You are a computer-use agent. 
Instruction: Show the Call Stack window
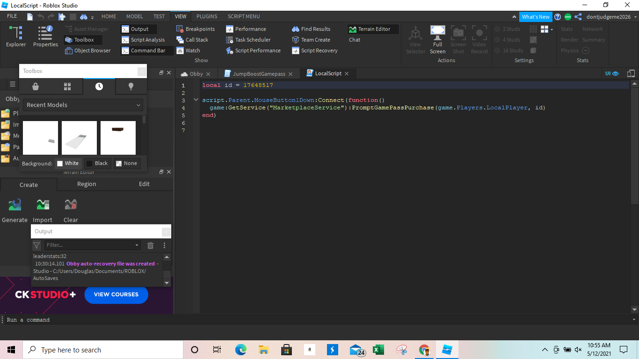(x=192, y=40)
